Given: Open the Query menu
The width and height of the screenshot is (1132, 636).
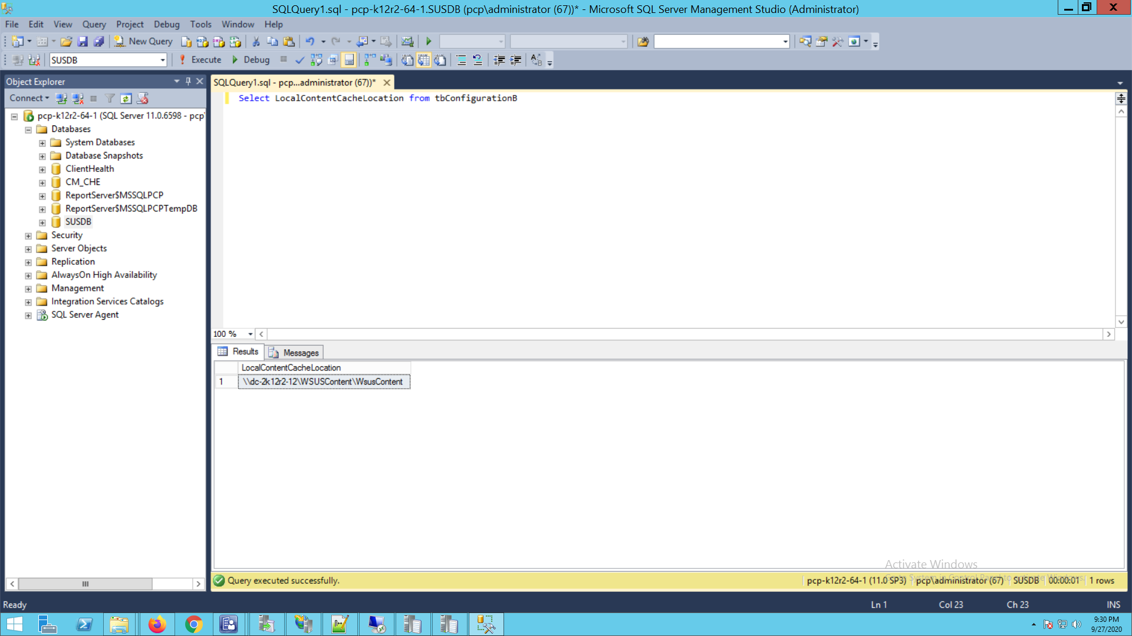Looking at the screenshot, I should [x=94, y=24].
